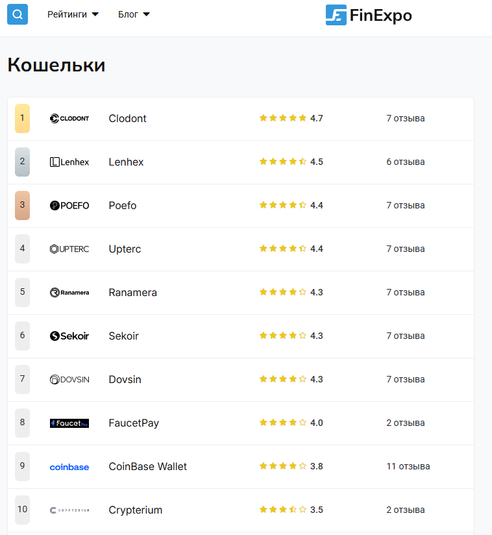
Task: Click the FaucetPay wallet logo
Action: click(x=69, y=423)
